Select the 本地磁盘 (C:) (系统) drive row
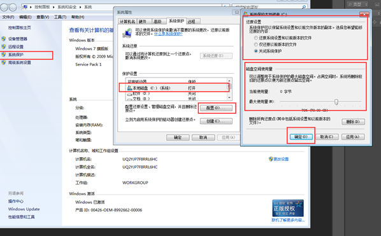381x236 pixels. [x=176, y=88]
